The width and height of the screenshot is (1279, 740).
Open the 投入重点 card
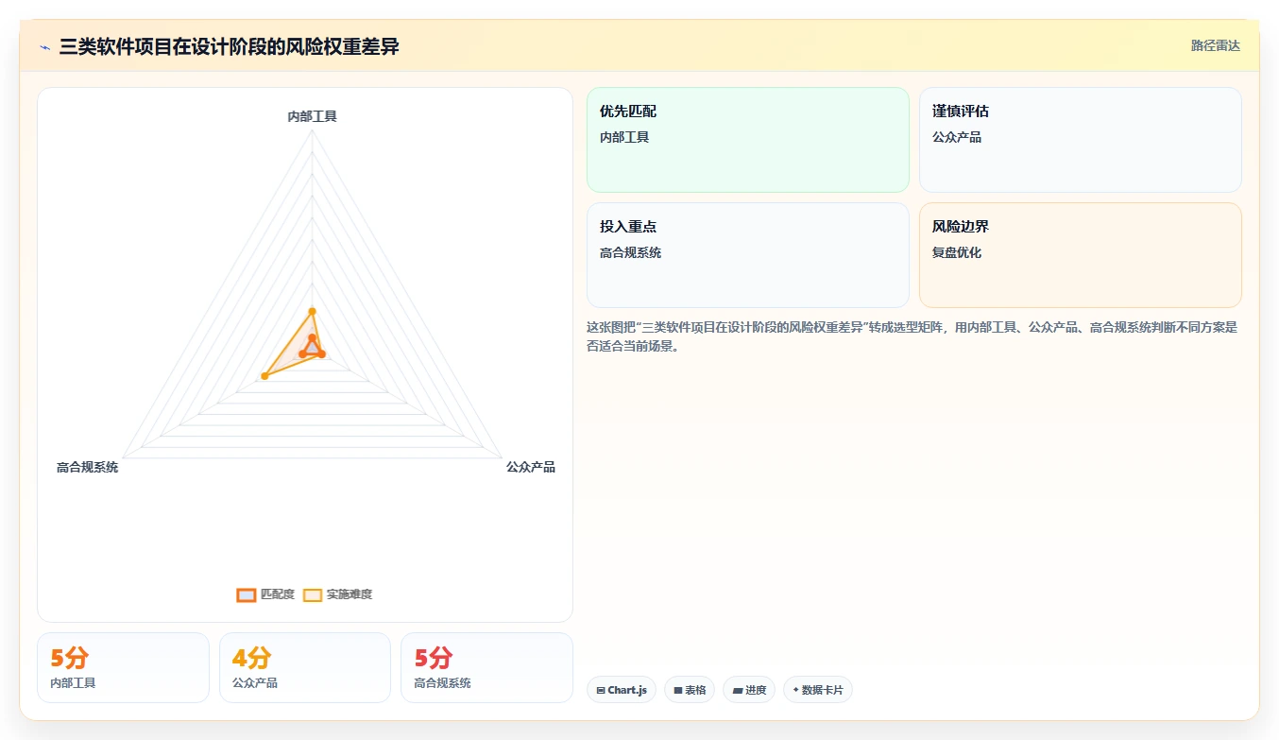point(747,255)
